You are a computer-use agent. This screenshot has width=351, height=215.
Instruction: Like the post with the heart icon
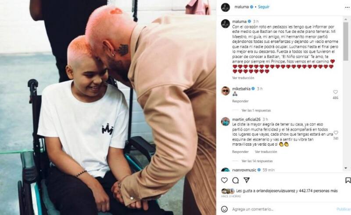click(224, 180)
